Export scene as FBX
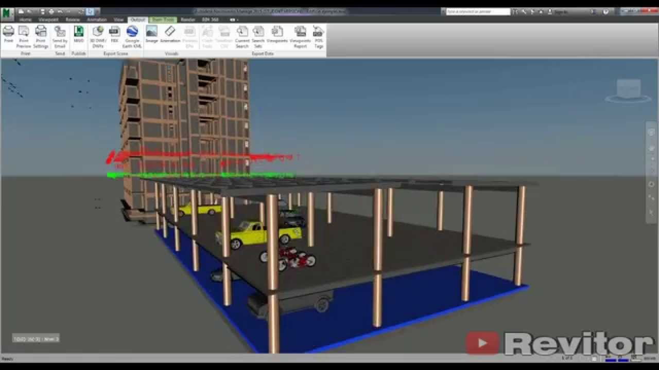This screenshot has width=659, height=370. coord(114,35)
